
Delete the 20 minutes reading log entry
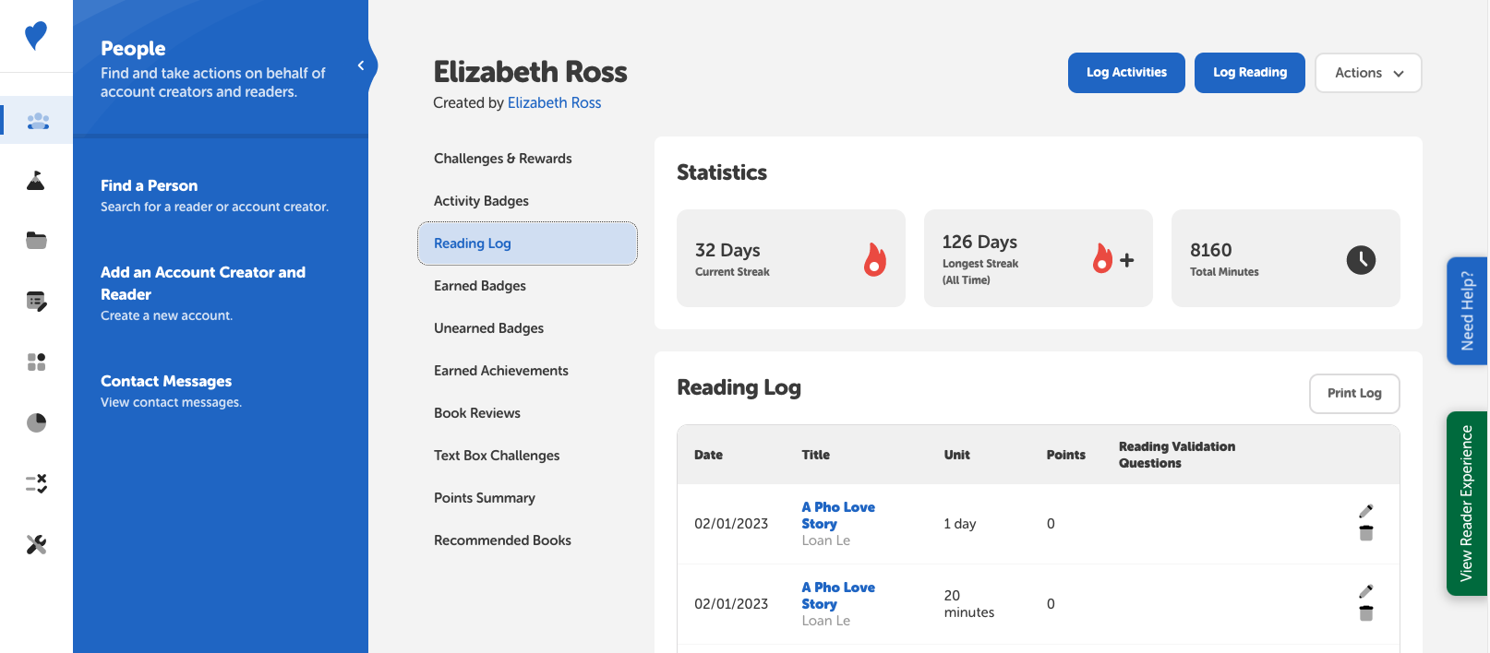(1366, 612)
